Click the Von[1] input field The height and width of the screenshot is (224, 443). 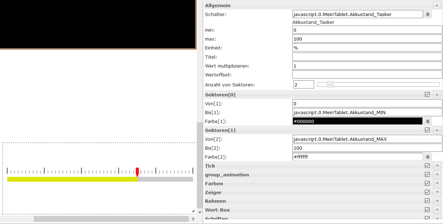pyautogui.click(x=367, y=103)
